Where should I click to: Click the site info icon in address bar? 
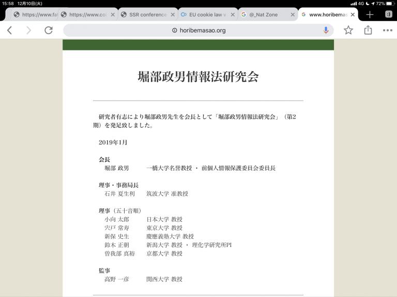[x=174, y=30]
